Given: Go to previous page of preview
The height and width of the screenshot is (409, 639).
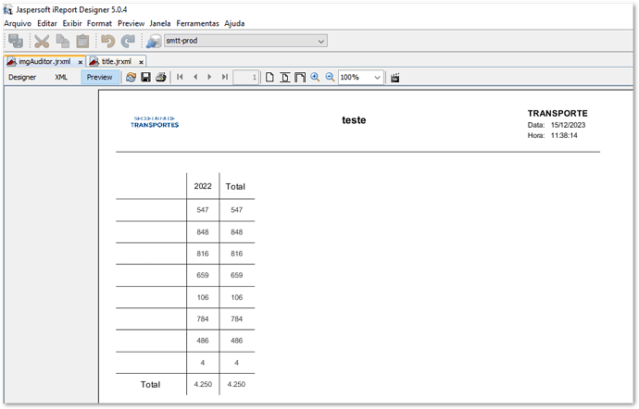Looking at the screenshot, I should [195, 77].
